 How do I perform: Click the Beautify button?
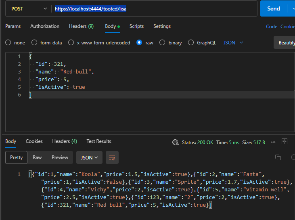tap(286, 43)
